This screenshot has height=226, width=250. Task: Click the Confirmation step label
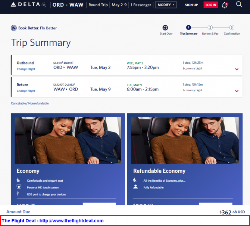click(232, 34)
